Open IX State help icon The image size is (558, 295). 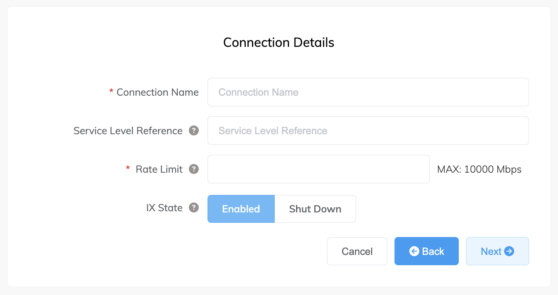click(194, 208)
